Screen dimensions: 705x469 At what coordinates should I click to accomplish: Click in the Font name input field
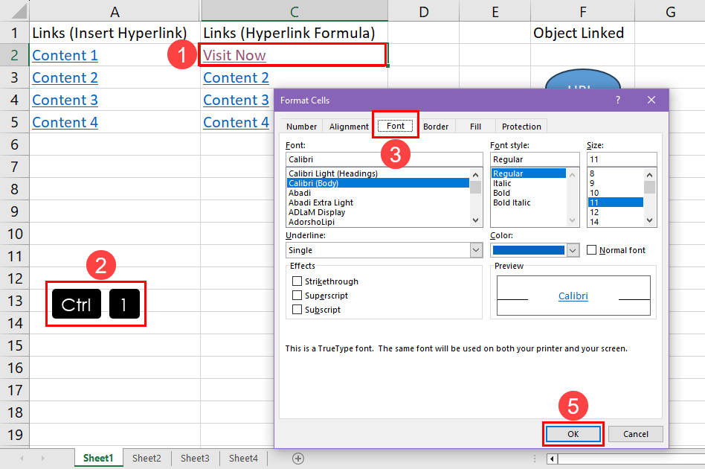(384, 159)
